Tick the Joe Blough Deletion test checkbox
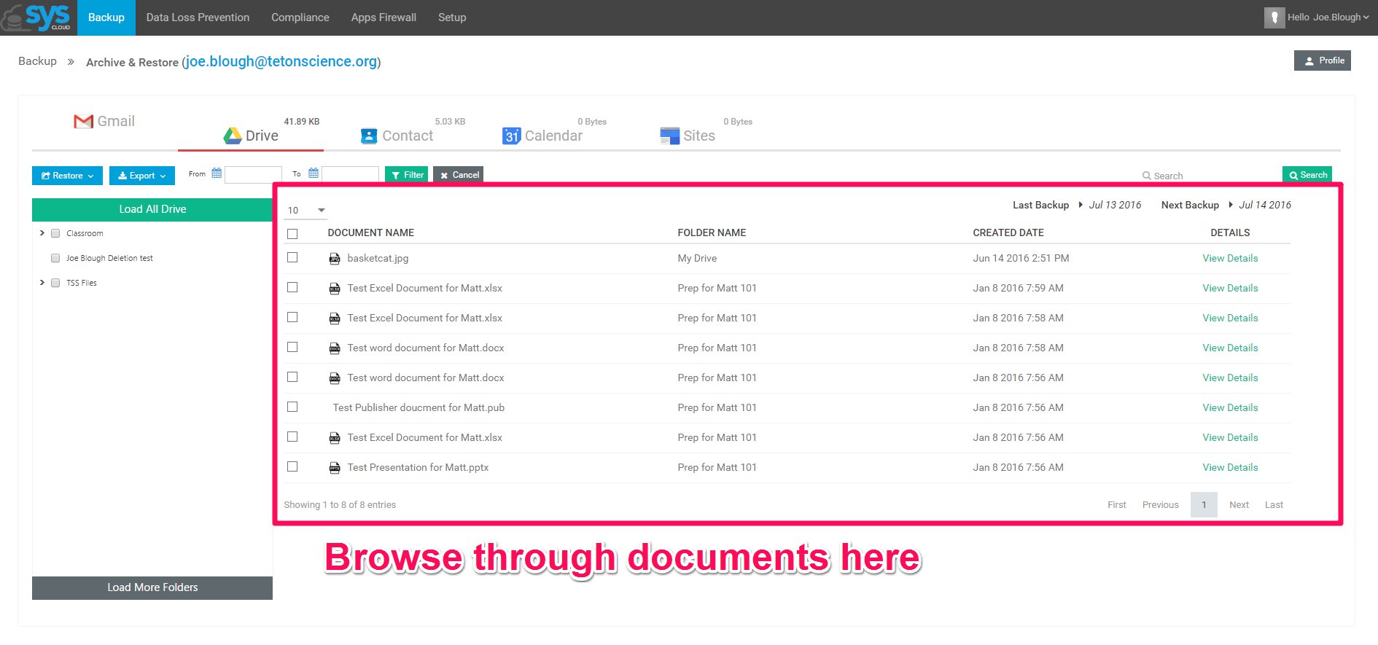The height and width of the screenshot is (645, 1378). [x=55, y=258]
